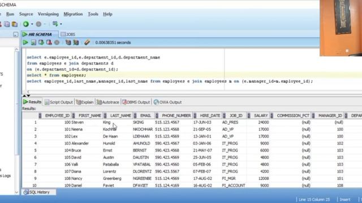Select the OWA Output tab
Image resolution: width=362 pixels, height=203 pixels.
tap(167, 102)
